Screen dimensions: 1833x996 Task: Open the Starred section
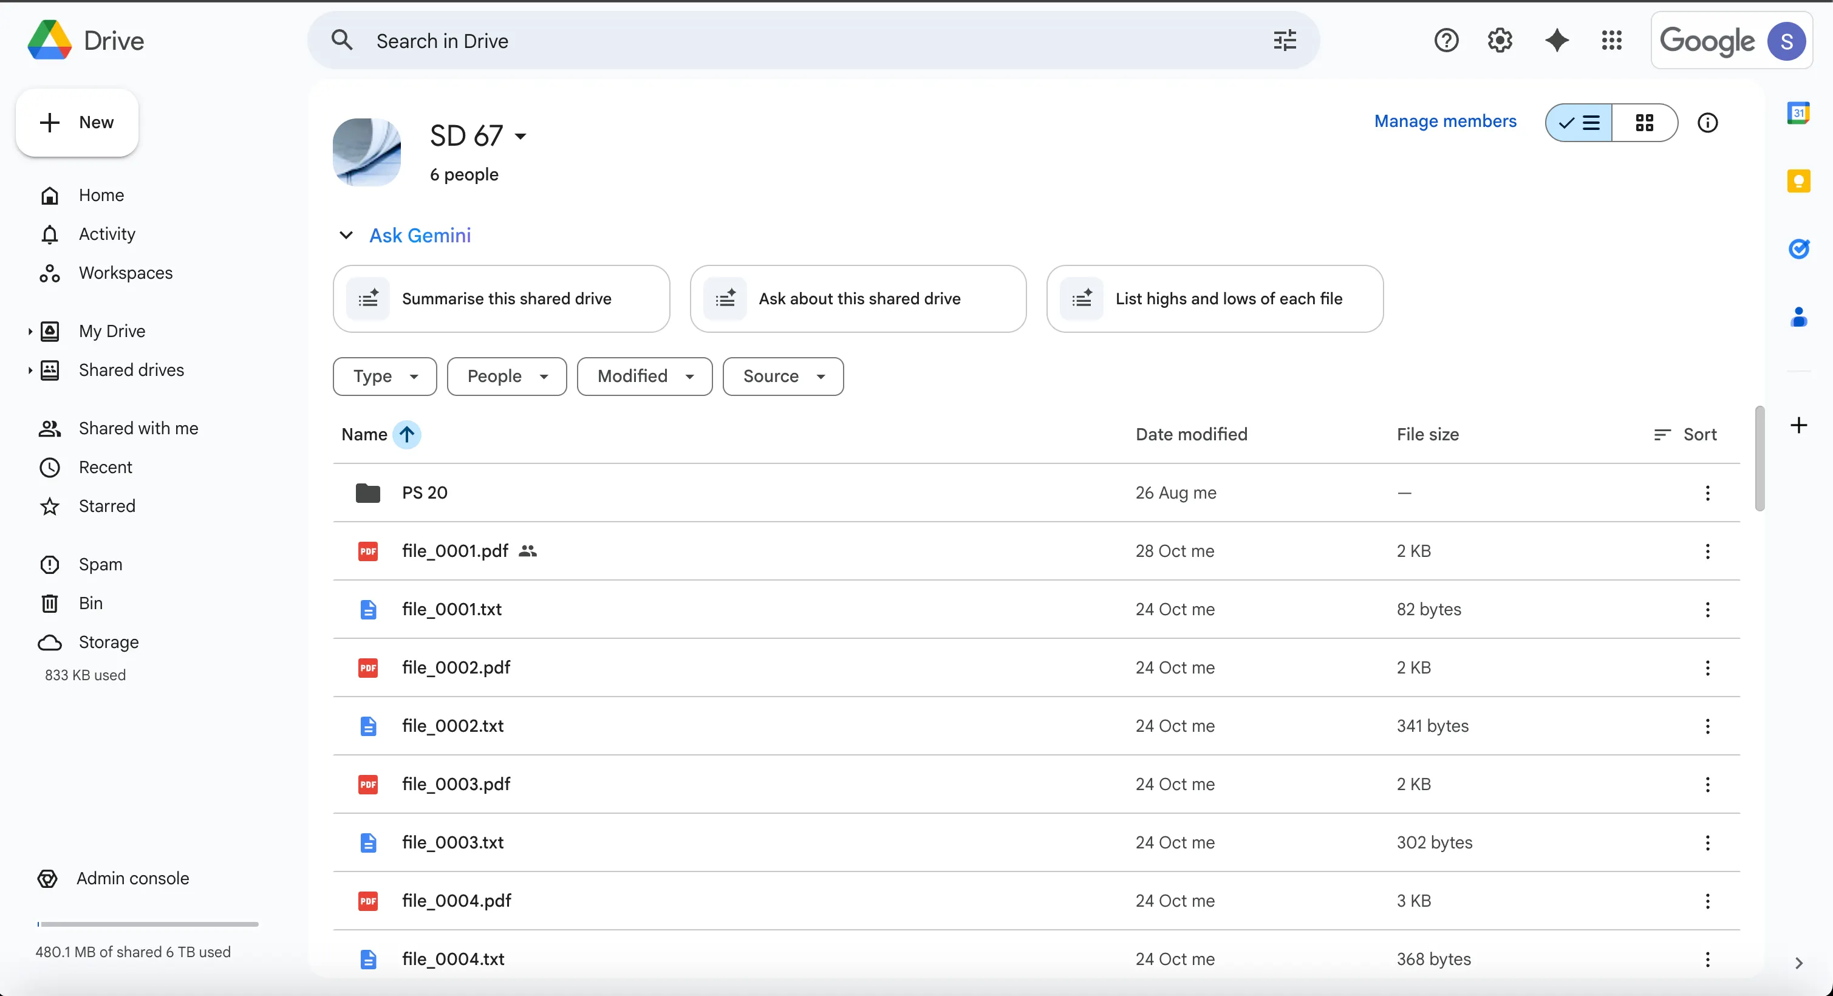coord(107,506)
